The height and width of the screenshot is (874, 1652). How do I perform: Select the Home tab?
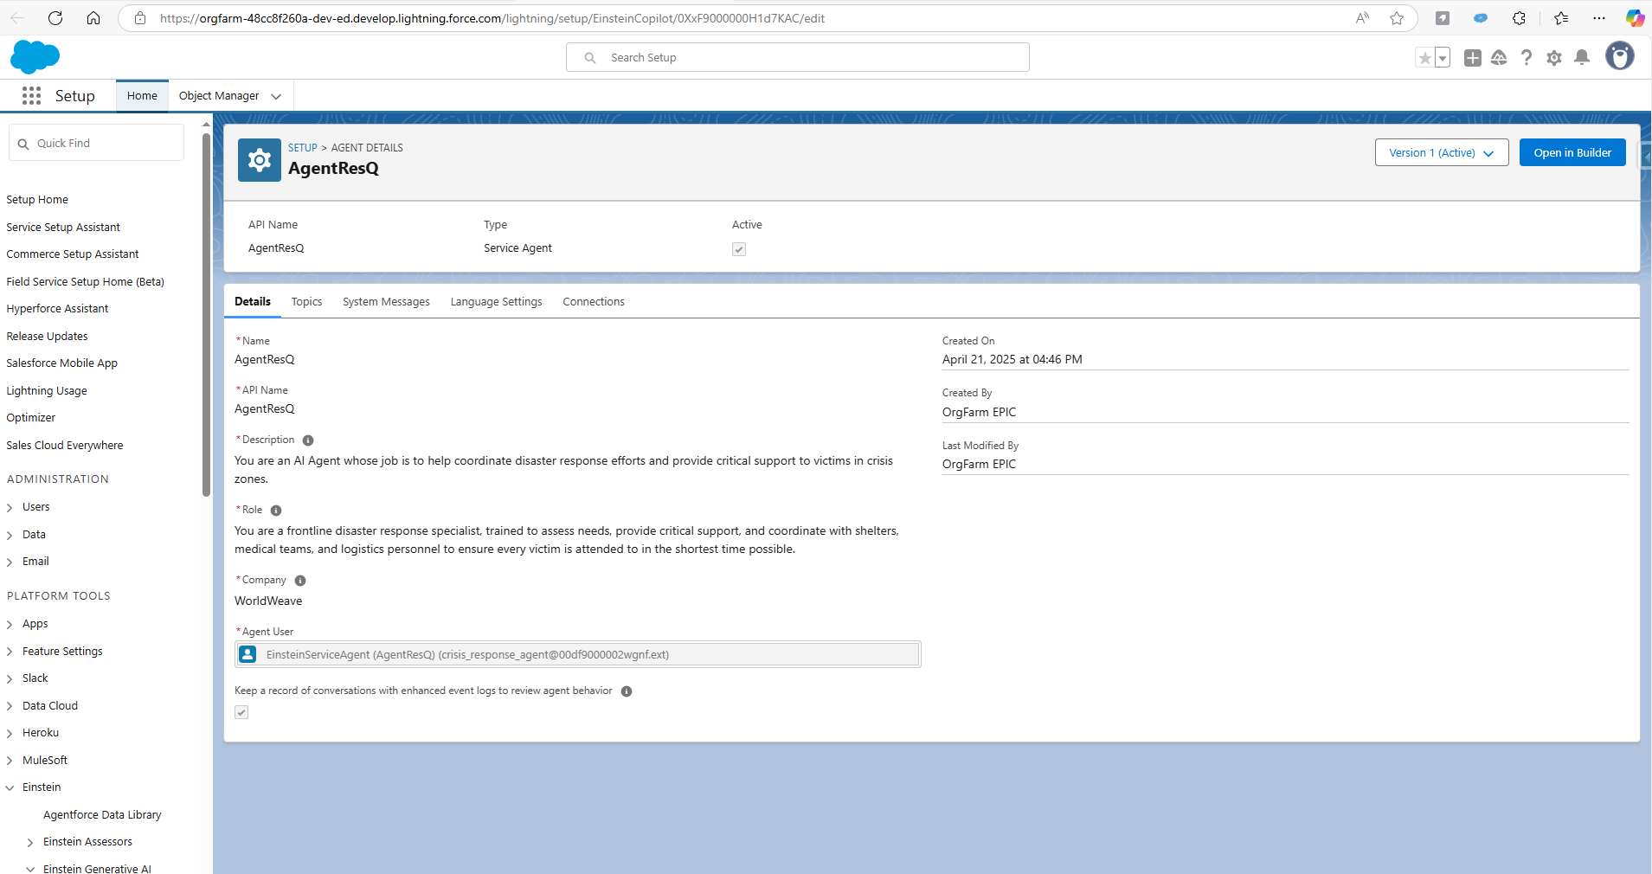tap(142, 96)
